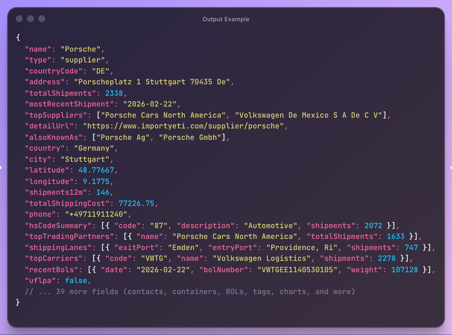Click the "Stuttgart" city value
This screenshot has width=452, height=335.
[85, 159]
